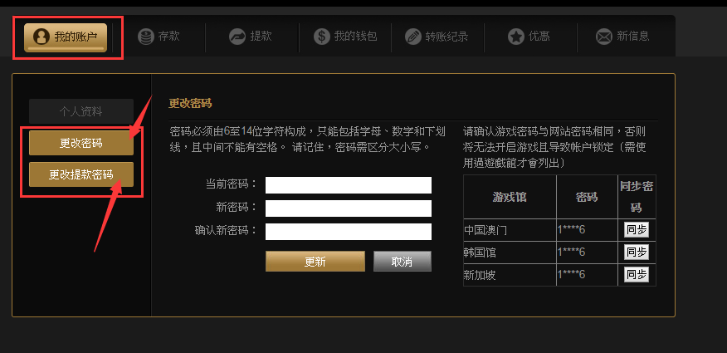Select 个人资料 in the sidebar
The image size is (727, 353).
pyautogui.click(x=81, y=111)
